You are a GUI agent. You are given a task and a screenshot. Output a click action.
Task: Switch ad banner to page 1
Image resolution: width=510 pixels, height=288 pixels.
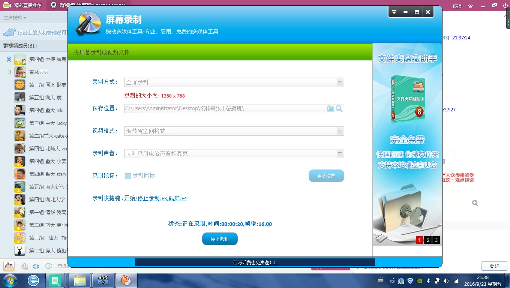tap(419, 240)
